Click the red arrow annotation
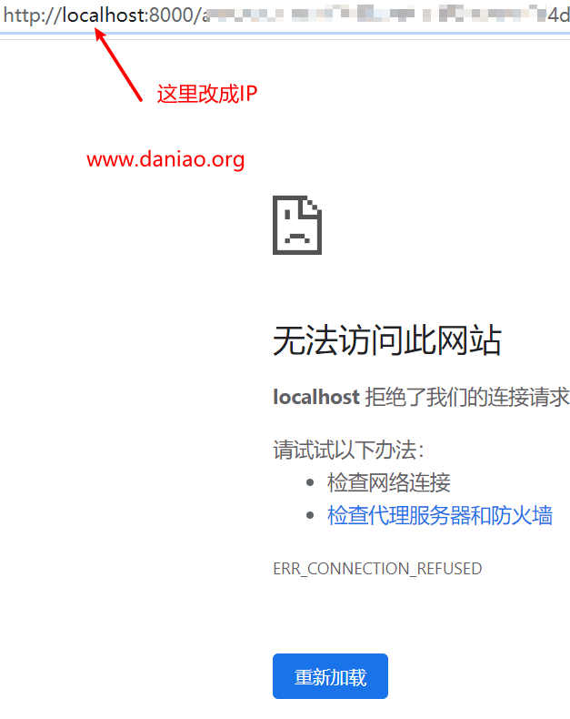This screenshot has height=719, width=570. [119, 65]
